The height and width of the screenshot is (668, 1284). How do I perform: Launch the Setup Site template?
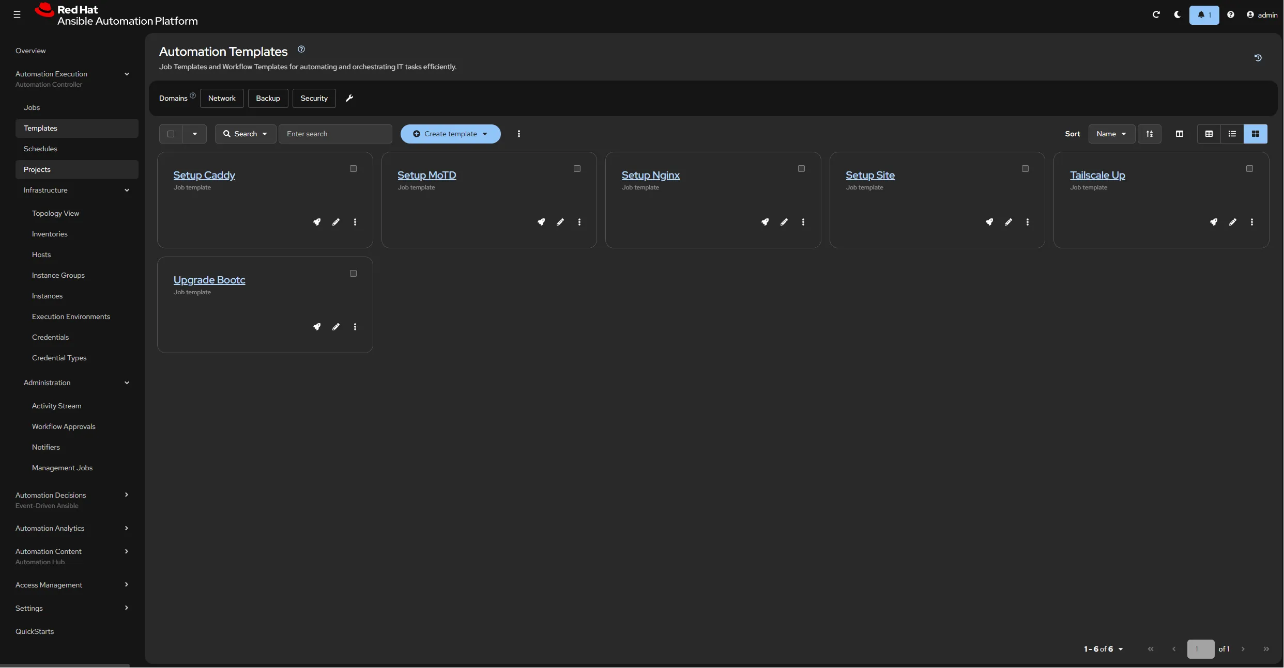click(x=989, y=222)
